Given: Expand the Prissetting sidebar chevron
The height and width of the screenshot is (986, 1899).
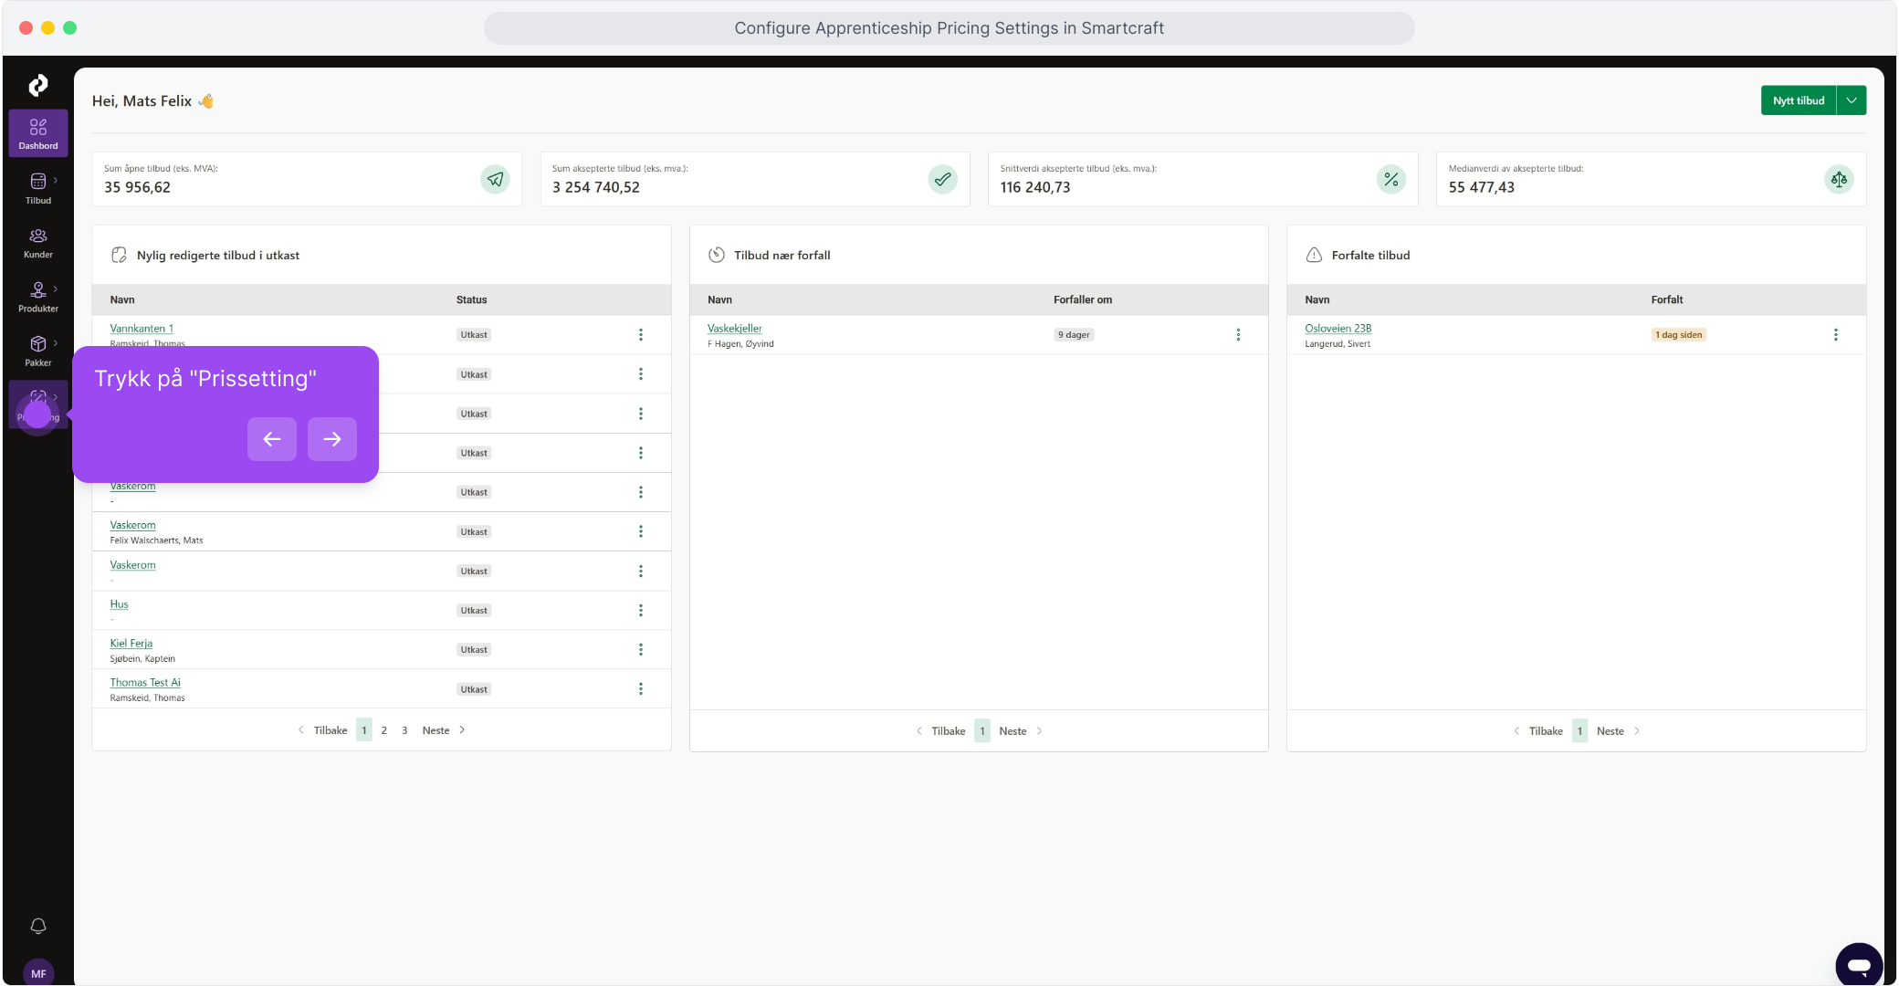Looking at the screenshot, I should coord(56,397).
